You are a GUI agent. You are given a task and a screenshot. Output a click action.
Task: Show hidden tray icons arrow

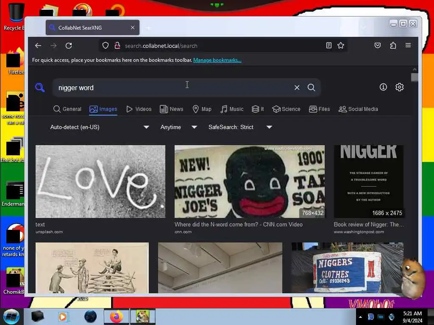pyautogui.click(x=360, y=317)
